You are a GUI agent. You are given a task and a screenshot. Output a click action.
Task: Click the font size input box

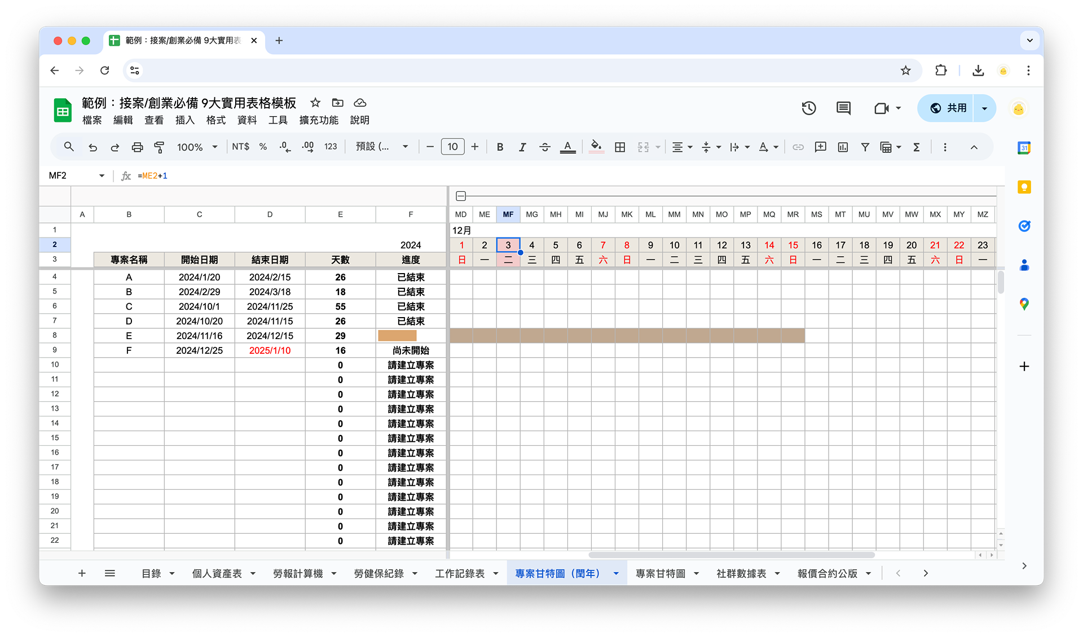pyautogui.click(x=452, y=147)
